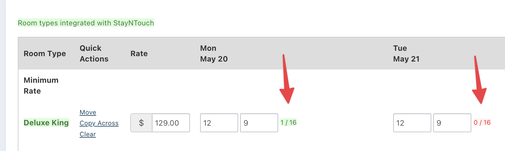Click the dollar sign beside the rate field
This screenshot has height=151, width=505.
coord(141,123)
